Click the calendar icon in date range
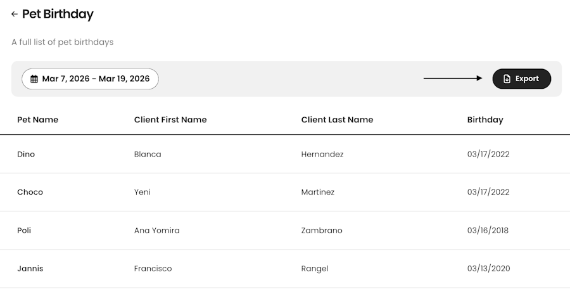 [x=34, y=79]
